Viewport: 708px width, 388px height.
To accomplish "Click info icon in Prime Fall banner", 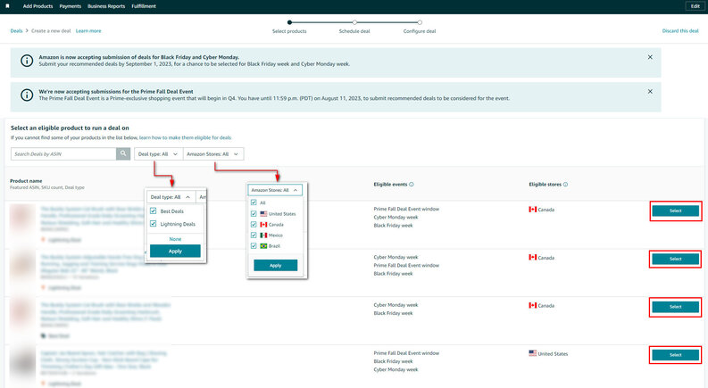I will click(27, 95).
